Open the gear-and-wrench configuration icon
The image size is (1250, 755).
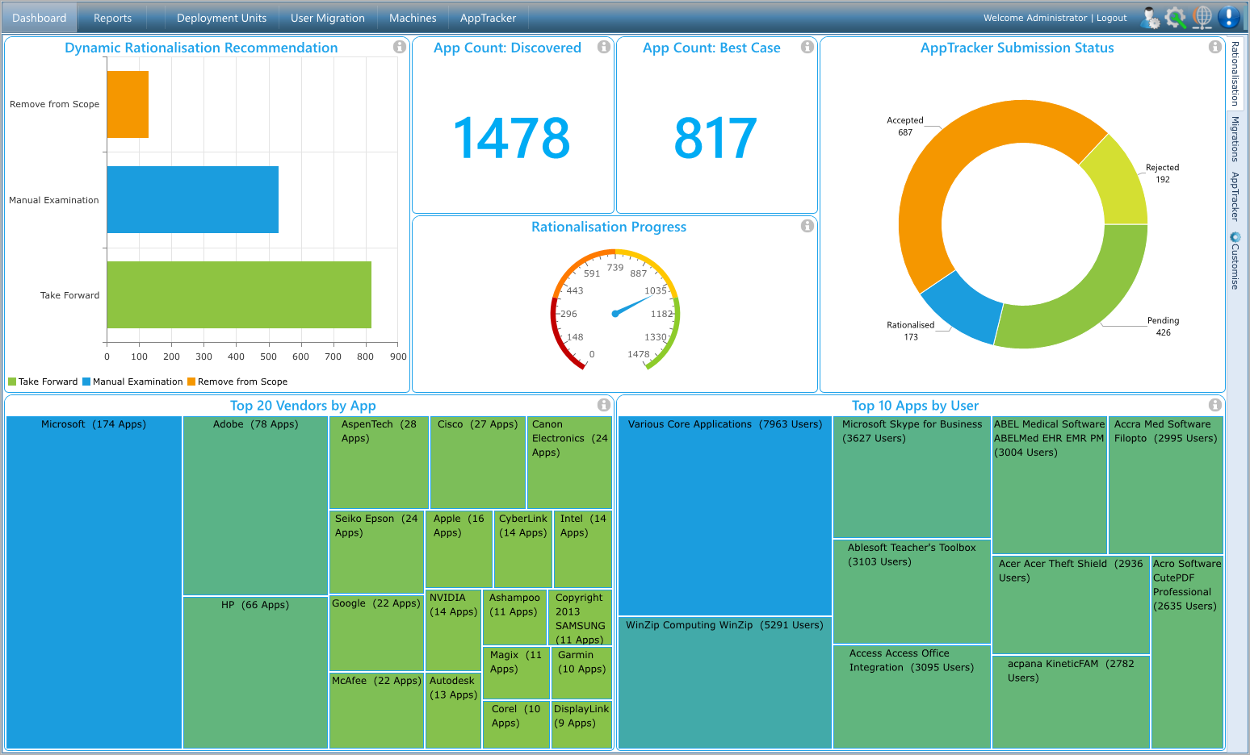pyautogui.click(x=1176, y=18)
